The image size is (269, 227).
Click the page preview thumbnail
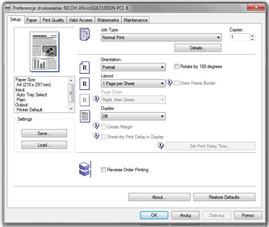[x=44, y=52]
